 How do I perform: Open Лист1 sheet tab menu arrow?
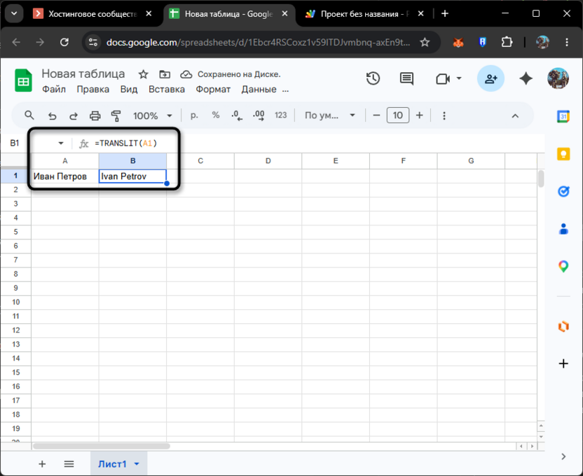pyautogui.click(x=137, y=464)
